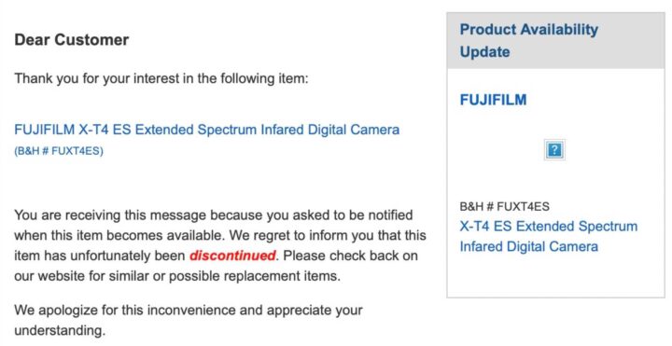The width and height of the screenshot is (672, 346).
Task: Click the 'Thank you for your interest' line
Action: 161,78
